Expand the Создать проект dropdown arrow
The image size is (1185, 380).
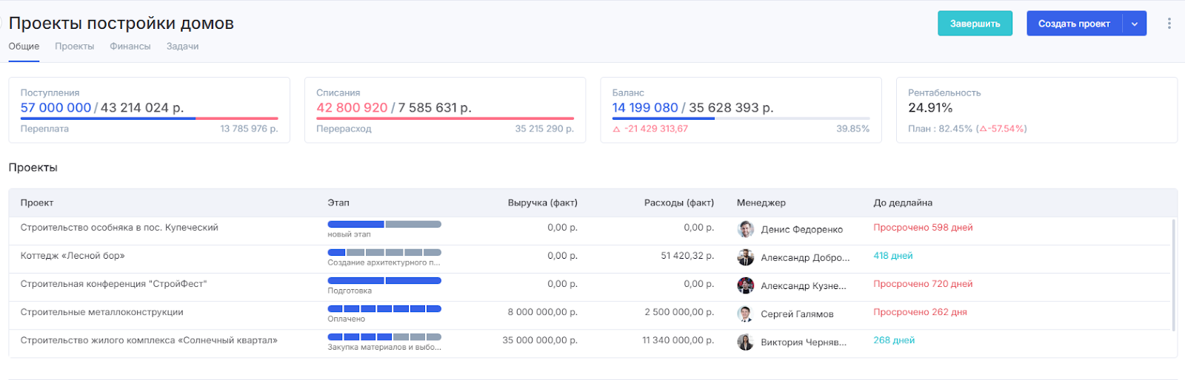tap(1134, 24)
